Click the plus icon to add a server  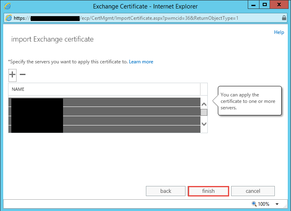13,75
